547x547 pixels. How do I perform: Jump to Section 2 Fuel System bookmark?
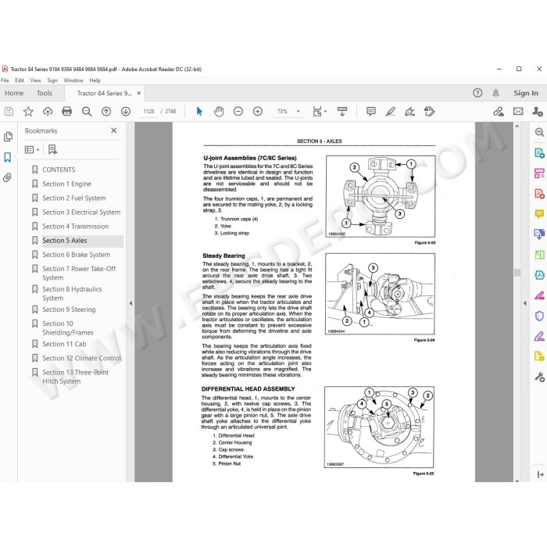click(74, 198)
